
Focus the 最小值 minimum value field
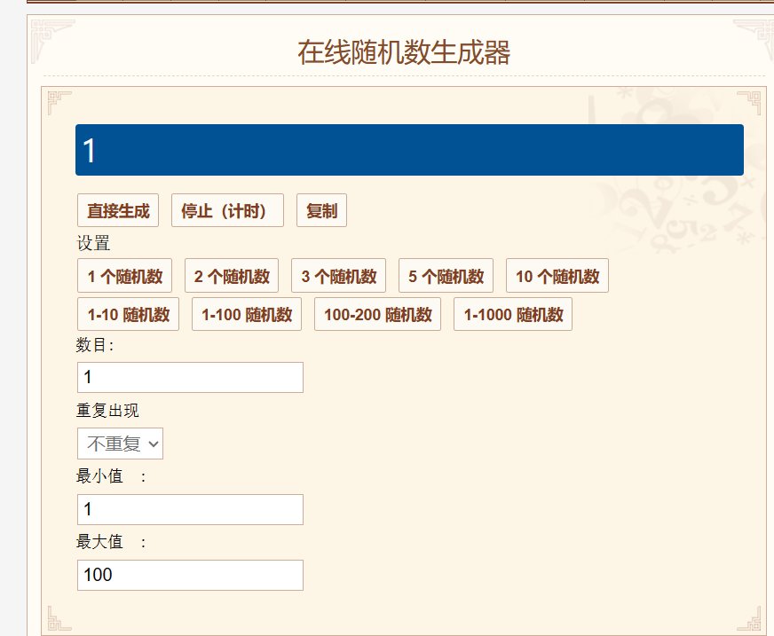[x=190, y=509]
